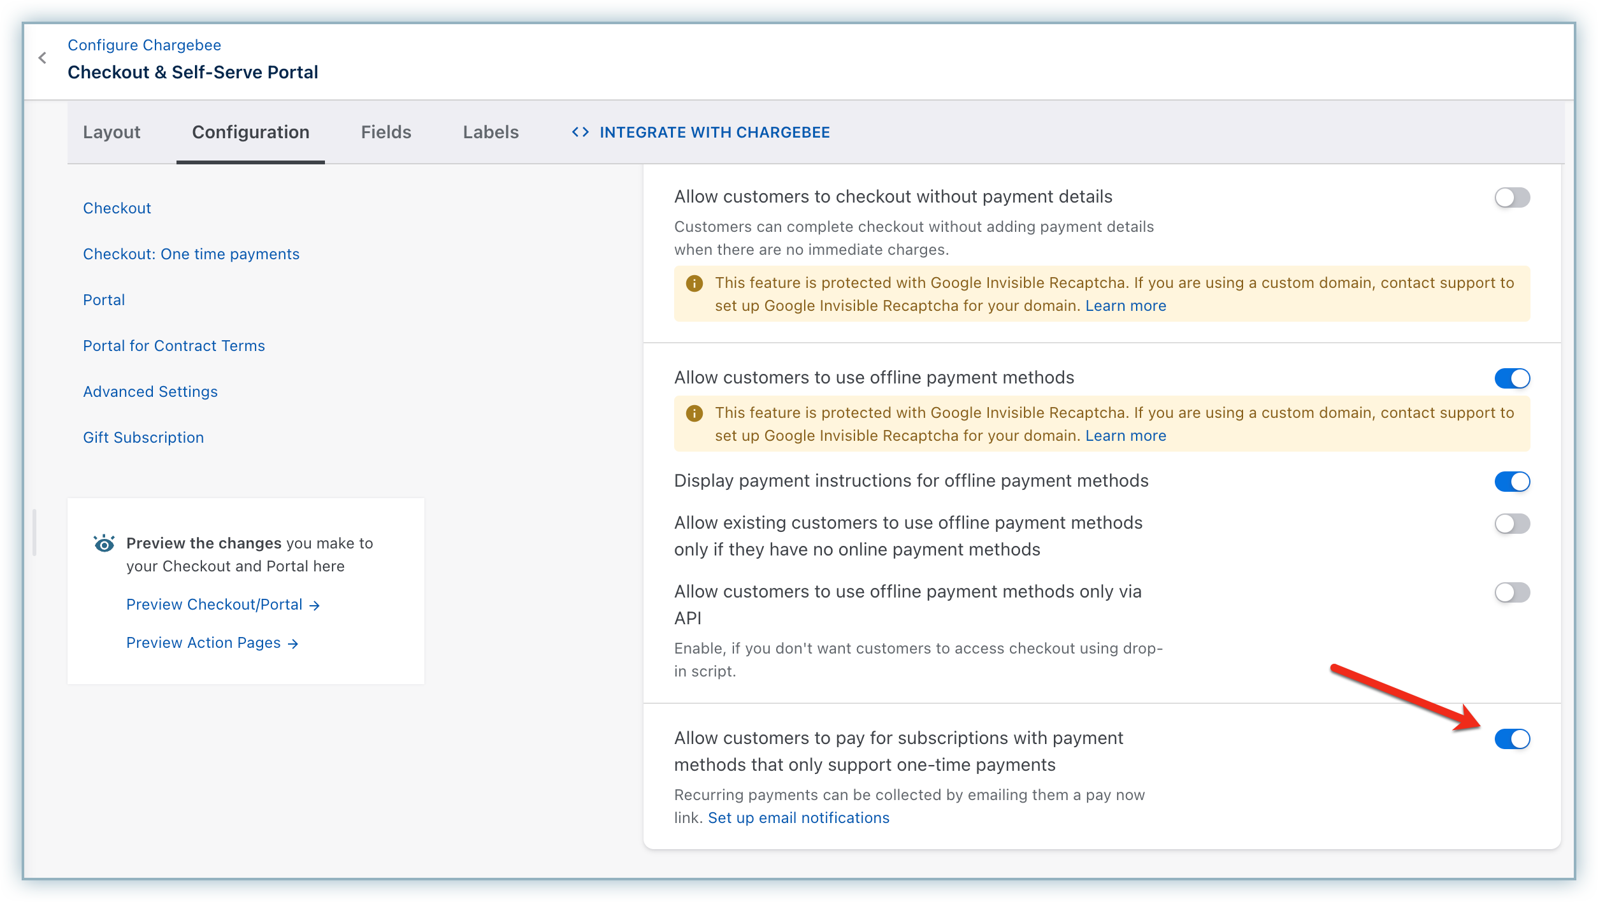
Task: Click the back chevron arrow
Action: pos(43,58)
